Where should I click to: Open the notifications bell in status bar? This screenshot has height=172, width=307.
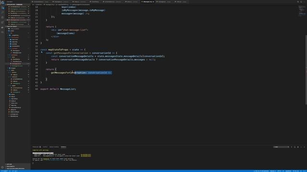305,171
